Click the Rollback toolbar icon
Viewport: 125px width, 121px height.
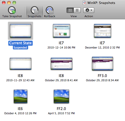49,10
